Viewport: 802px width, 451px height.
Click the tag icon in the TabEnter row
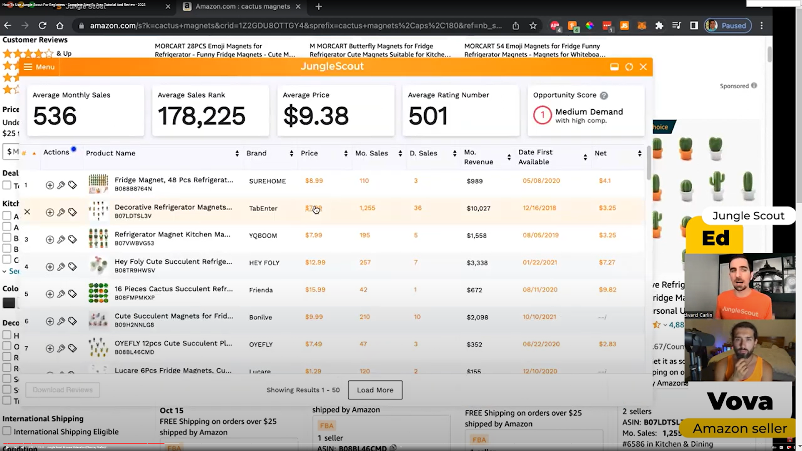pyautogui.click(x=73, y=212)
